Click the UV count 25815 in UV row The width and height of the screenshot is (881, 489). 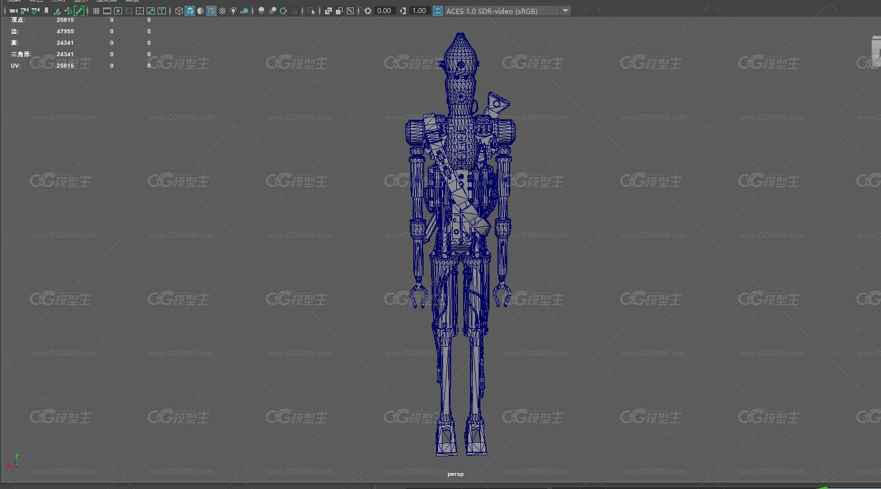point(65,66)
